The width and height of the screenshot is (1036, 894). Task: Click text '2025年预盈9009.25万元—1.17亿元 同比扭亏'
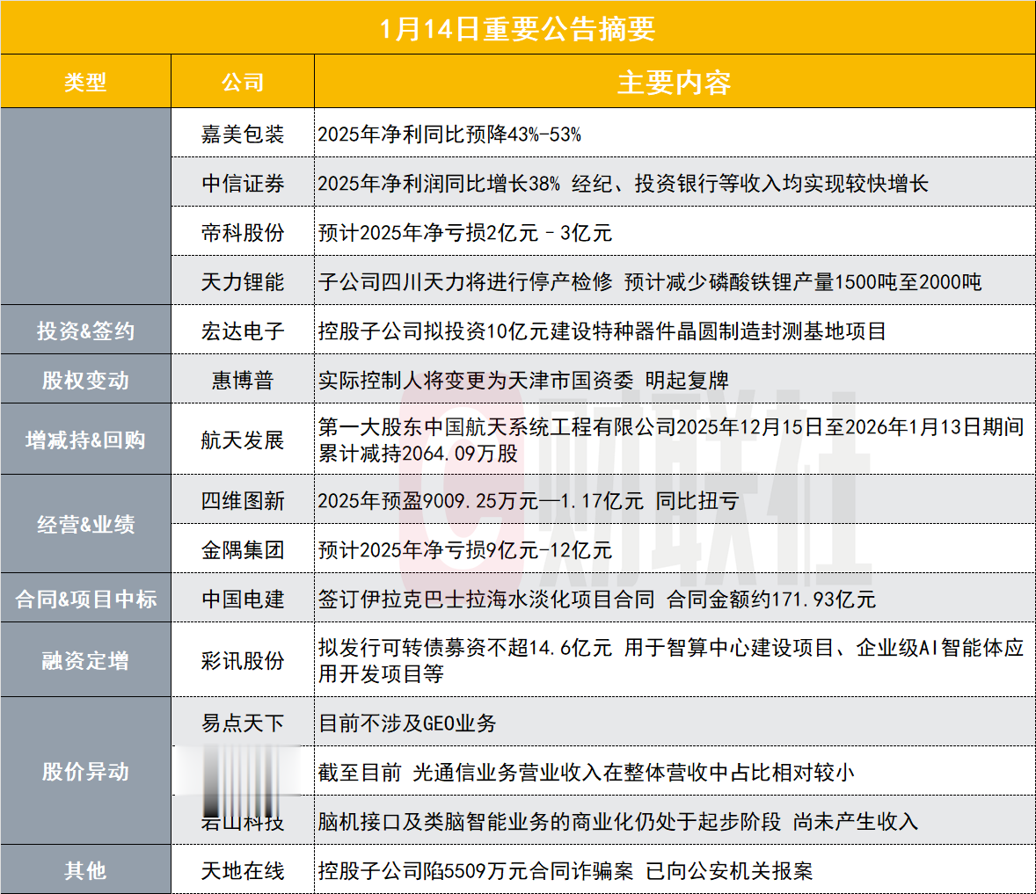tap(528, 500)
